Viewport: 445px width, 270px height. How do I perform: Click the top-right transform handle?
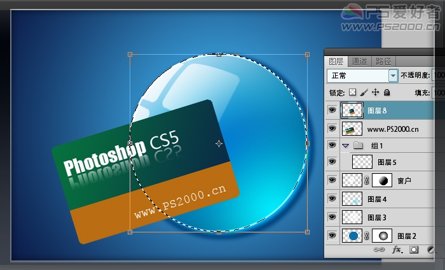tap(307, 54)
